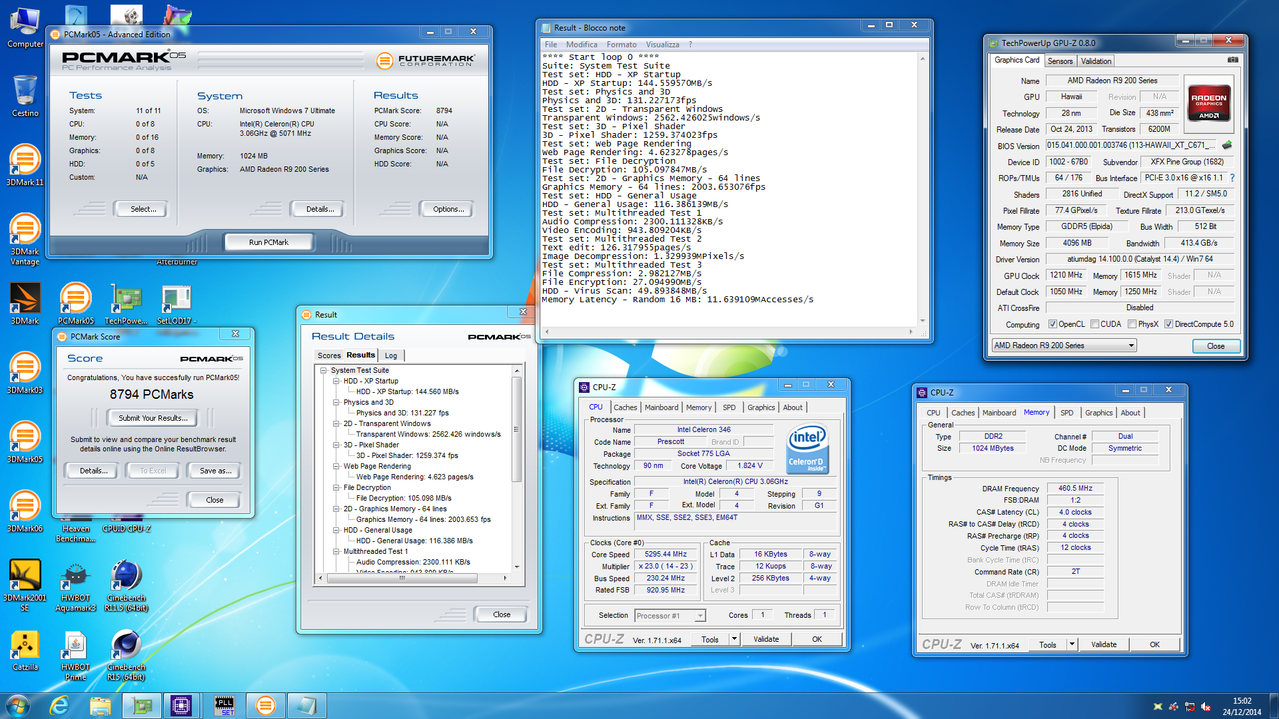Launch the 3DMark 11 desktop shortcut

[25, 164]
